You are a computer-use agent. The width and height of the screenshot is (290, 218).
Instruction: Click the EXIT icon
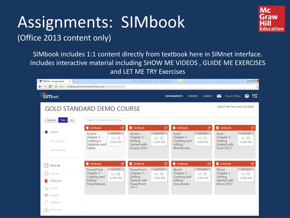click(x=255, y=96)
